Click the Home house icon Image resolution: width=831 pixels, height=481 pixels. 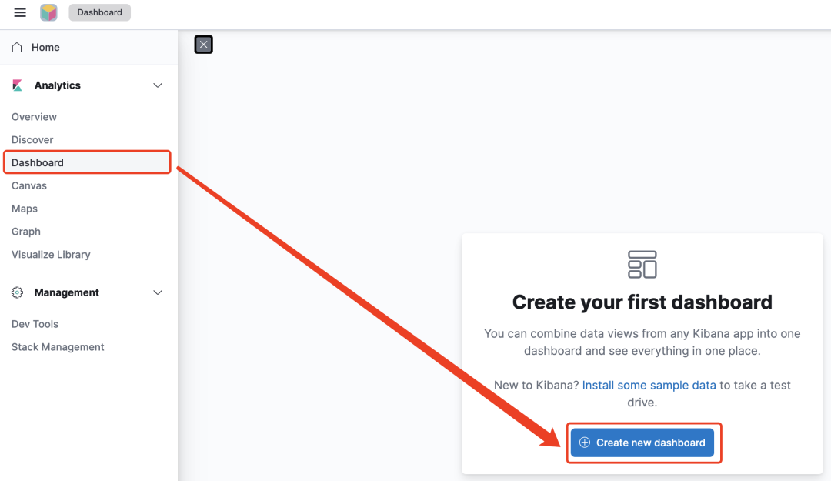17,48
